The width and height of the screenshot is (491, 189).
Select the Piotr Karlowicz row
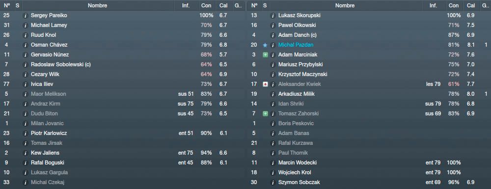(122, 134)
